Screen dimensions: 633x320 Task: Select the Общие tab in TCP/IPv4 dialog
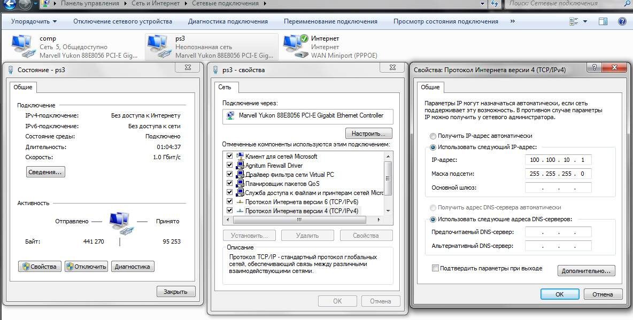[430, 87]
